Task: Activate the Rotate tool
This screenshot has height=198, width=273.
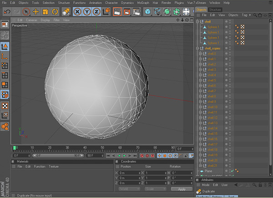Action: [x=55, y=12]
